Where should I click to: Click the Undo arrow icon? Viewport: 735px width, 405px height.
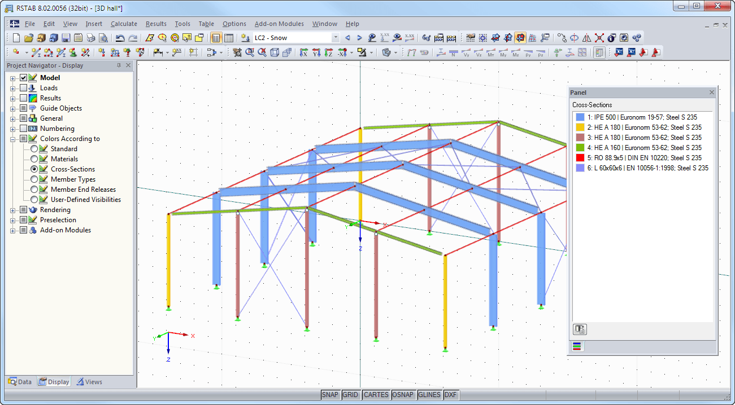tap(120, 38)
